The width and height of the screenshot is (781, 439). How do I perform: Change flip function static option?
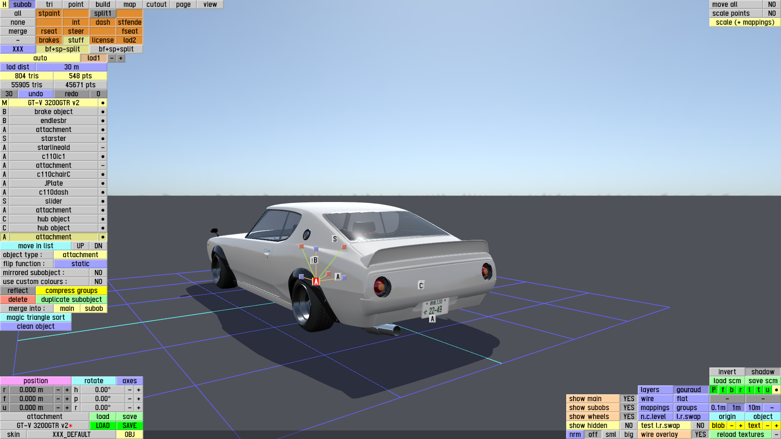(80, 264)
